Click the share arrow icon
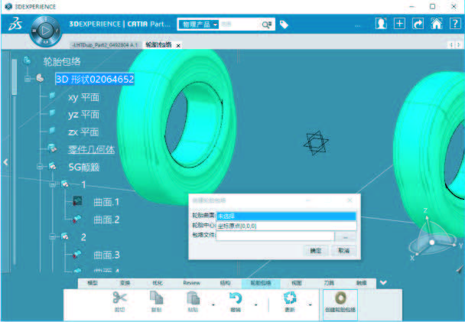Viewport: 465px width, 322px height. pyautogui.click(x=418, y=24)
